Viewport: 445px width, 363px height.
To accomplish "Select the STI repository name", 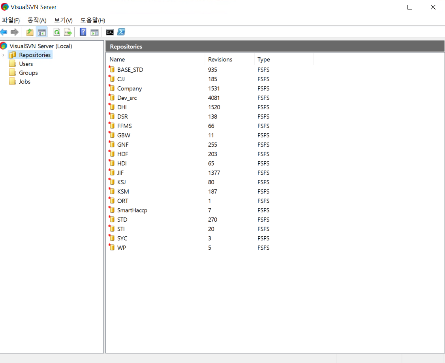I will click(121, 229).
